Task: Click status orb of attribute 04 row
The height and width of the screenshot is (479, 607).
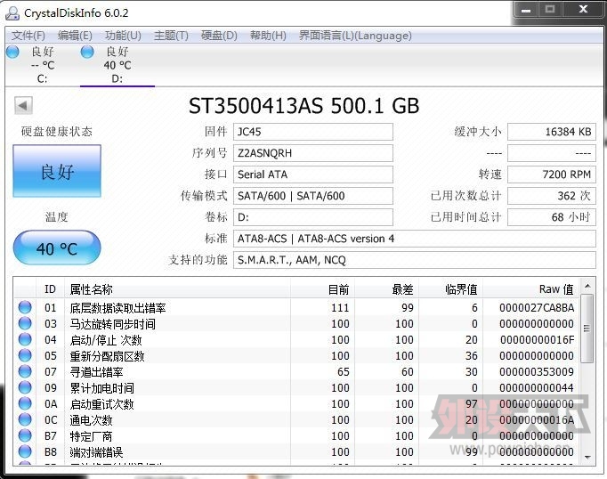Action: click(25, 339)
